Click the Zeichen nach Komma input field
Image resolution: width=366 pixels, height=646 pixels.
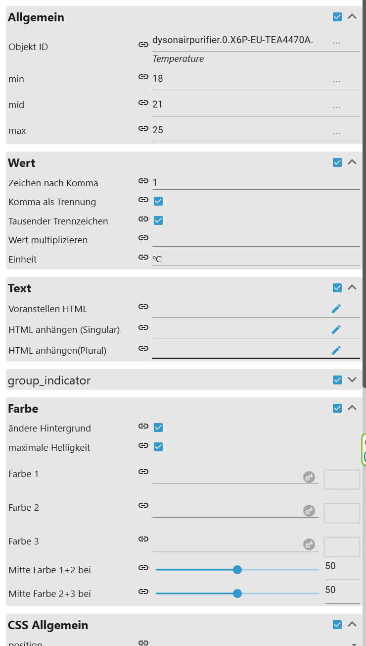tap(255, 183)
